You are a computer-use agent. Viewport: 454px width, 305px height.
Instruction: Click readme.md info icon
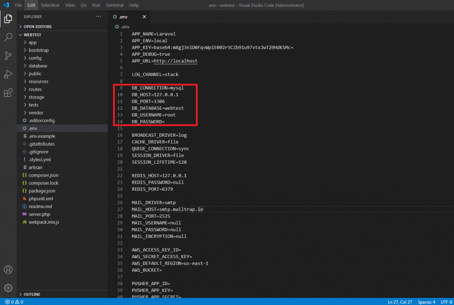25,206
